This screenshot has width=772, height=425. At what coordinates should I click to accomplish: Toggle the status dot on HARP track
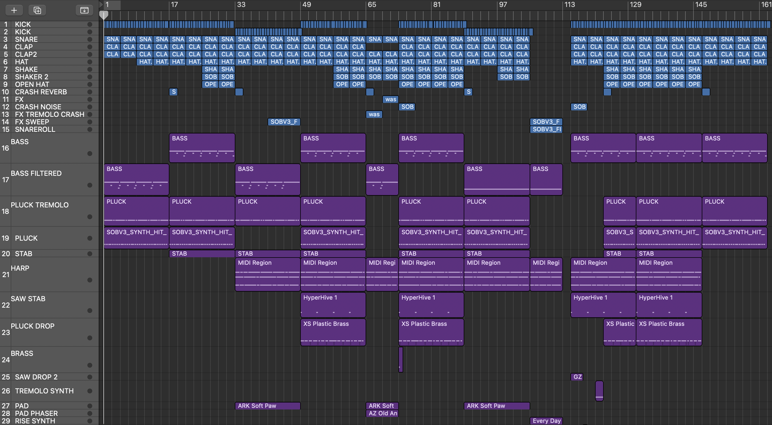90,280
